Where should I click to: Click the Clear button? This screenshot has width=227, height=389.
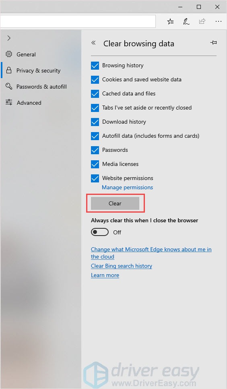pyautogui.click(x=115, y=203)
